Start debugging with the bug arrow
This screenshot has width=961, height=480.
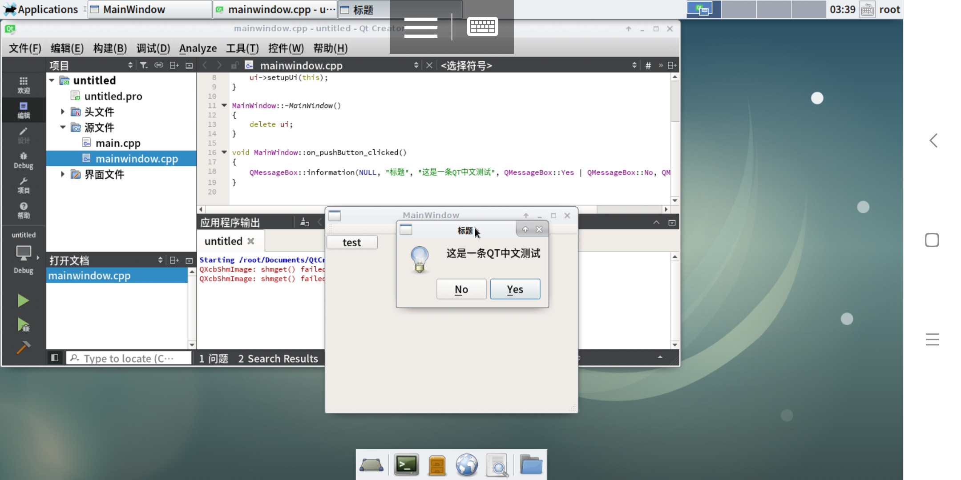23,325
